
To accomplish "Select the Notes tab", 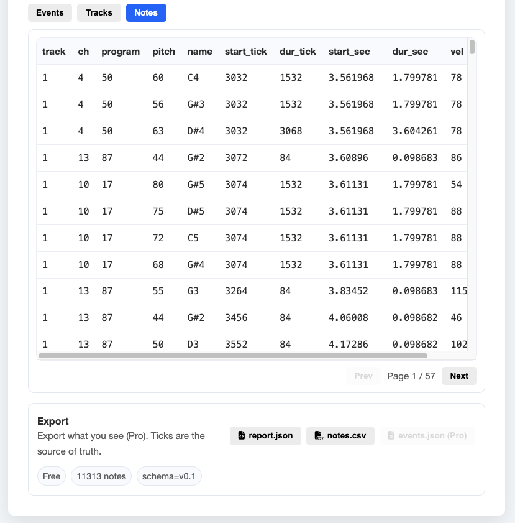I will 146,12.
